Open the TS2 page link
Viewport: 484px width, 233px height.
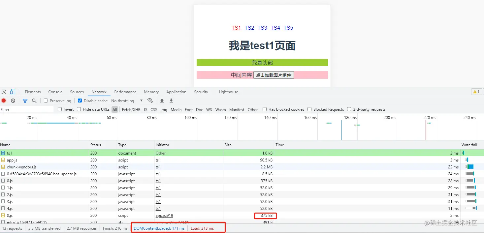(x=249, y=28)
